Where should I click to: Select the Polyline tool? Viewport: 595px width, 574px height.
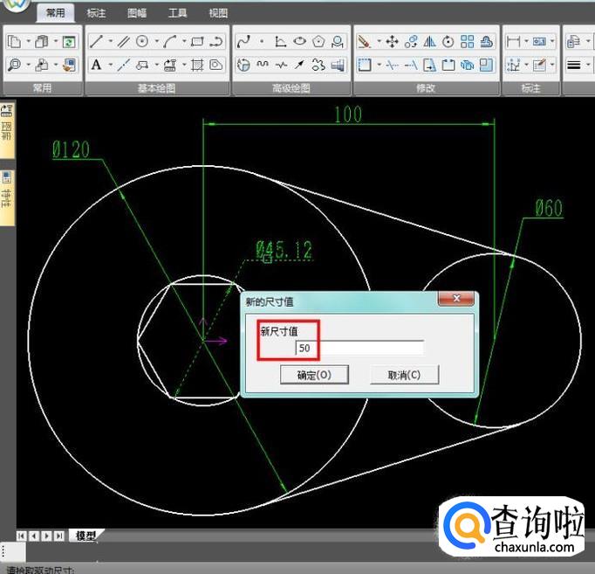216,41
